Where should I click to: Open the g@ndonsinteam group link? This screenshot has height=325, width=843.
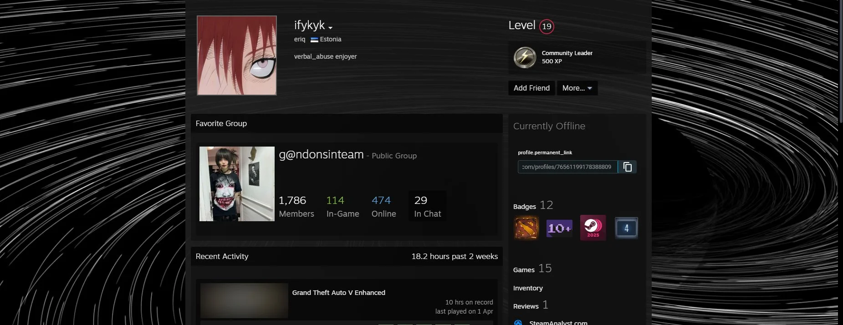point(321,155)
